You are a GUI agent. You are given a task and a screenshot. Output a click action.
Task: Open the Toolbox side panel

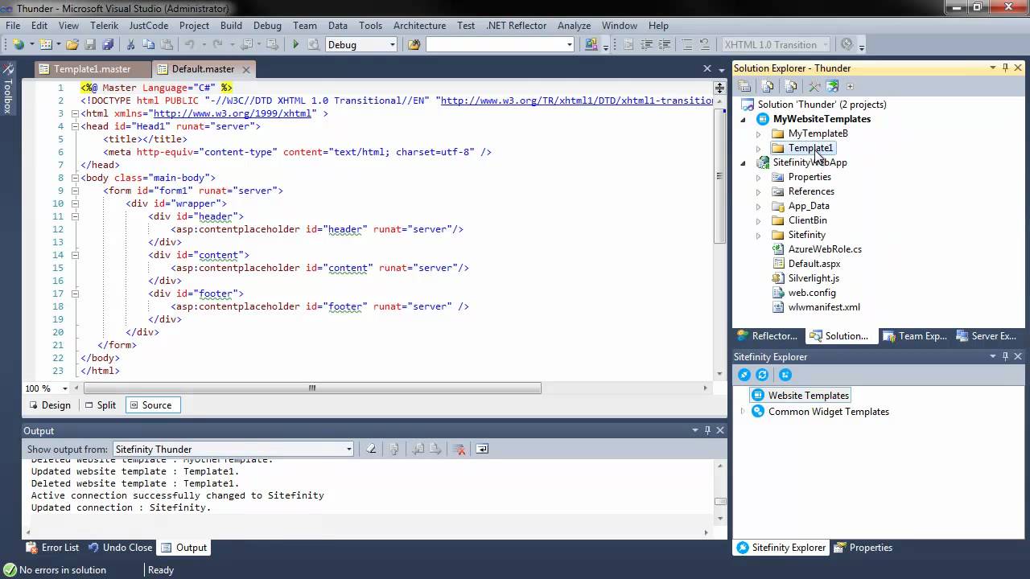[x=8, y=90]
